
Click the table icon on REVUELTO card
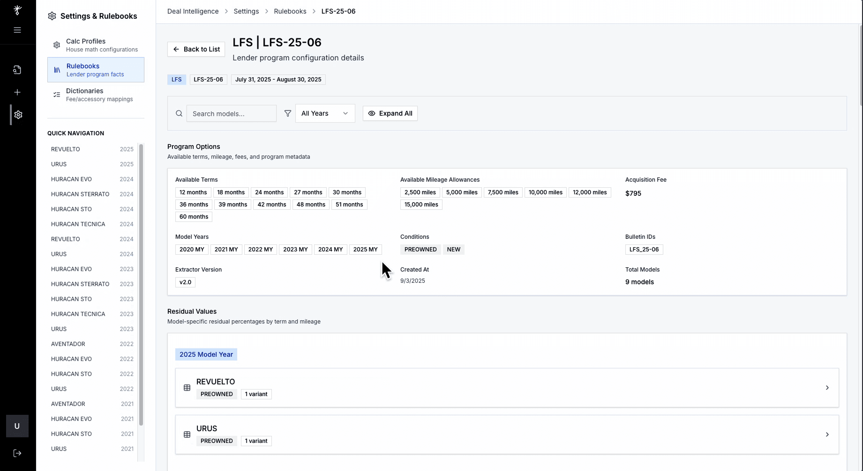tap(187, 388)
